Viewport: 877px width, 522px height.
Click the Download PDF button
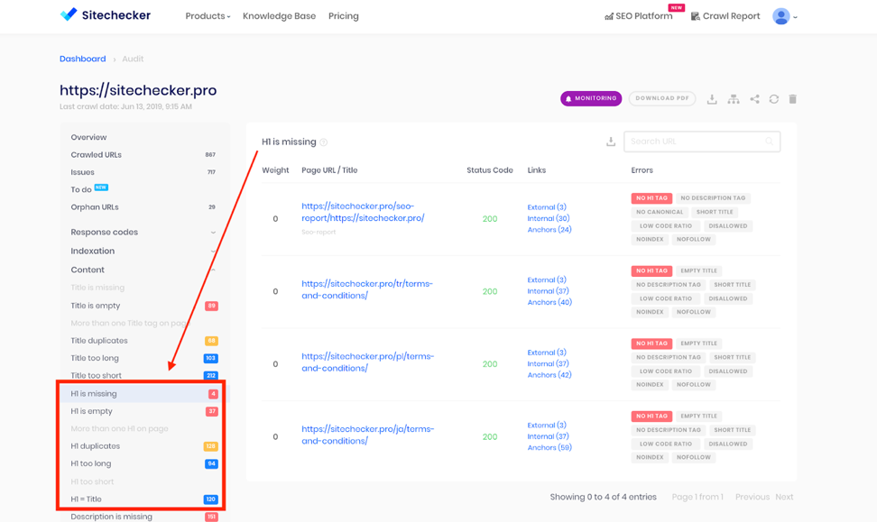pos(662,98)
